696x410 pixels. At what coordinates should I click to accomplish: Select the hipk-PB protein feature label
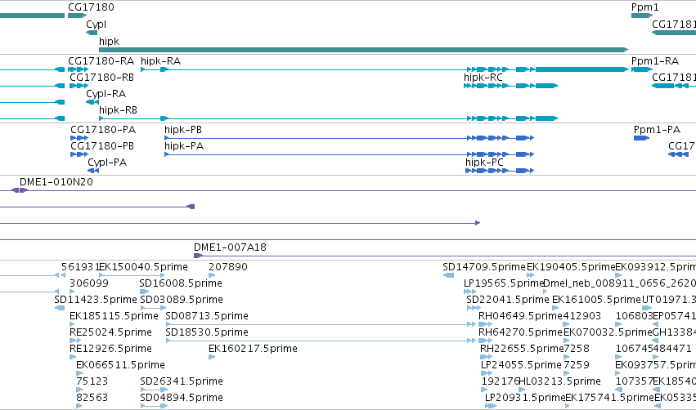pyautogui.click(x=183, y=130)
